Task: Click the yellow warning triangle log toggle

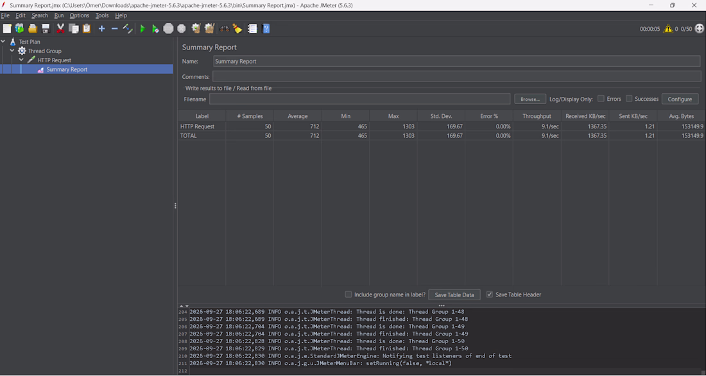Action: 668,29
